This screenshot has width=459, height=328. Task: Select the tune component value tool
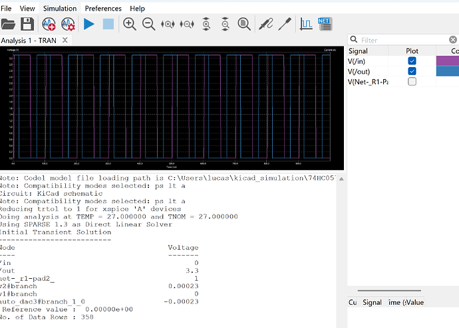(285, 24)
